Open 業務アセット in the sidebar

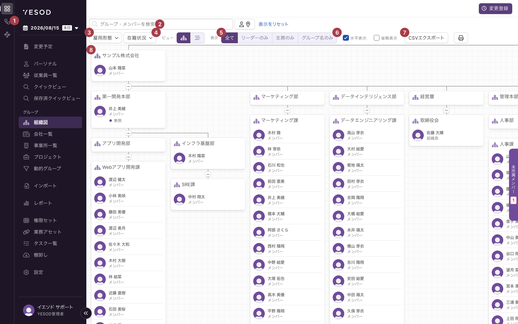[50, 232]
